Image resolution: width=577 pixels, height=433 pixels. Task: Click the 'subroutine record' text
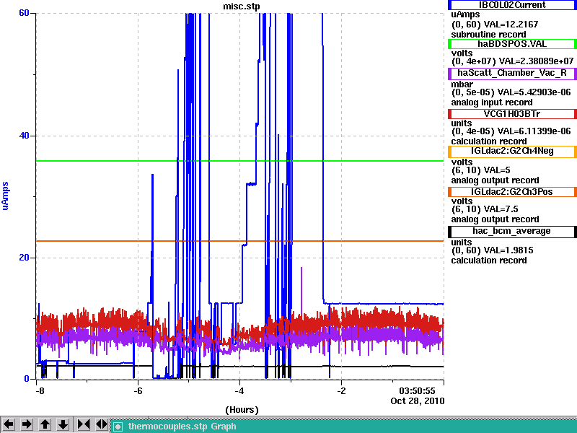click(x=488, y=35)
